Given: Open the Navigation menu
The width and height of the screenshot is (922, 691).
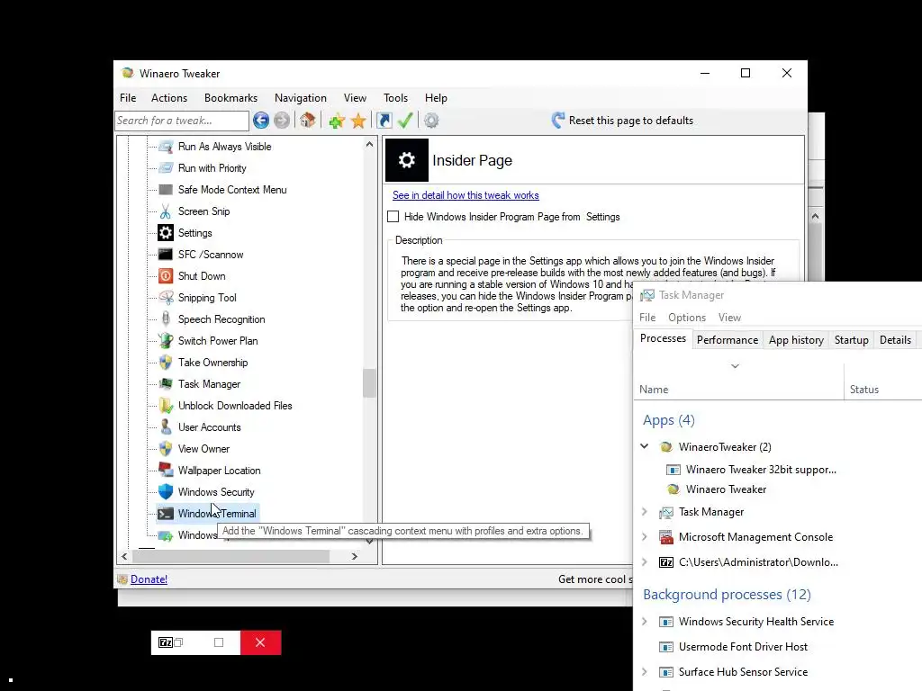Looking at the screenshot, I should (301, 98).
